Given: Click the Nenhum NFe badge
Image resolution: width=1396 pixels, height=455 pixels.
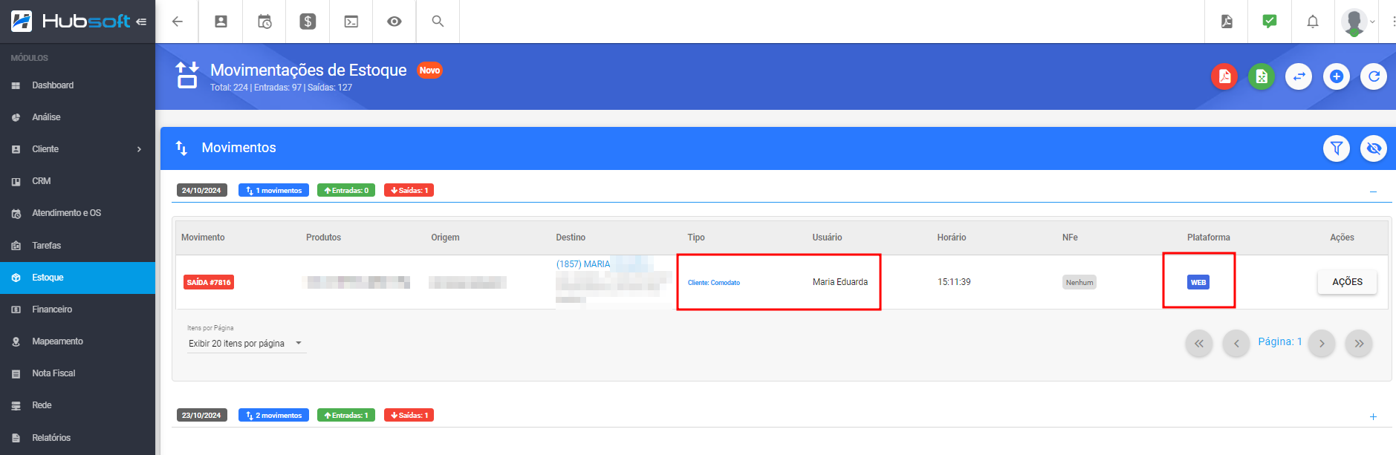Looking at the screenshot, I should pyautogui.click(x=1080, y=282).
